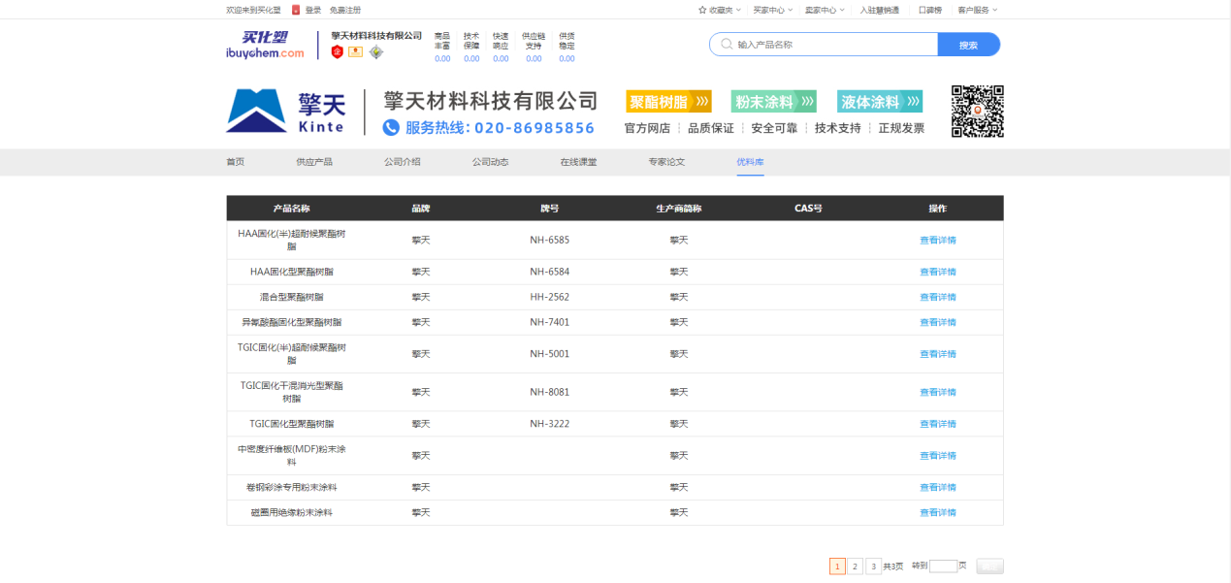The height and width of the screenshot is (583, 1231).
Task: Click product name HAA固化型聚酯树脂
Action: pos(292,272)
